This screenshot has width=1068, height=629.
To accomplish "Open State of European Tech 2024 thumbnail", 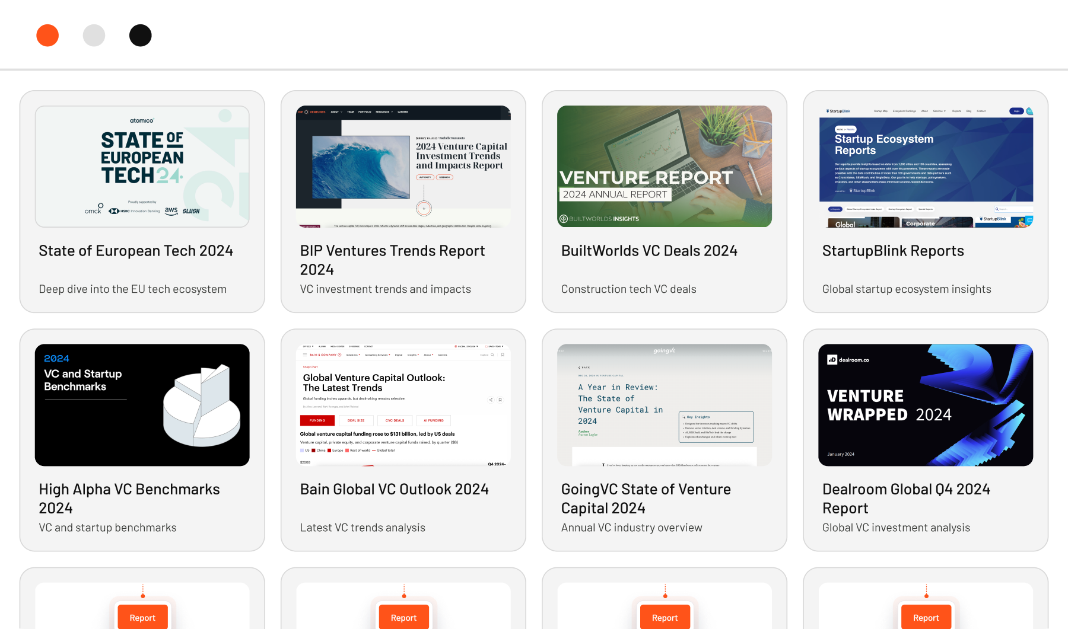I will [x=142, y=167].
